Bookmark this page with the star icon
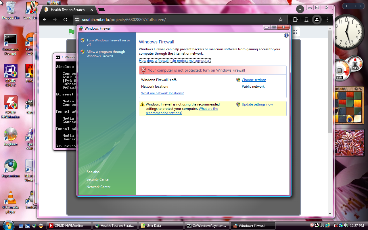 280,20
